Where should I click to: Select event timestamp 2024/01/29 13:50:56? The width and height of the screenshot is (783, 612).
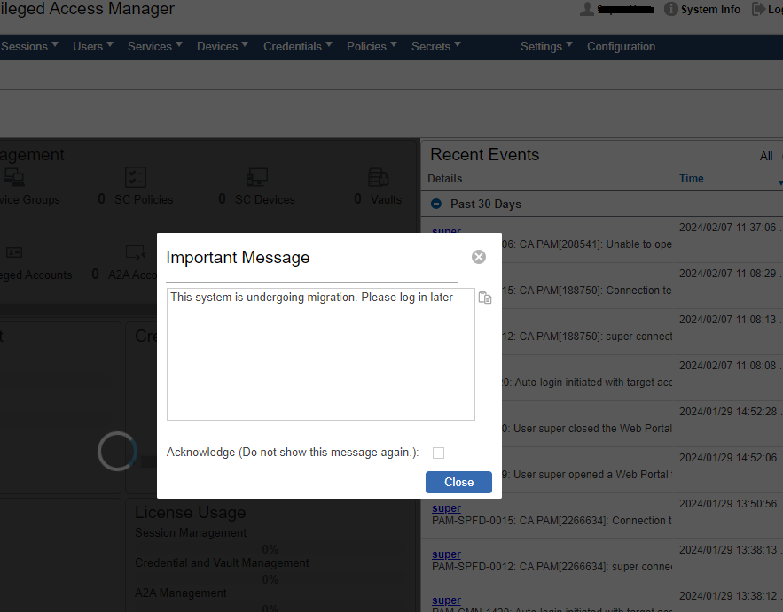[x=727, y=504]
